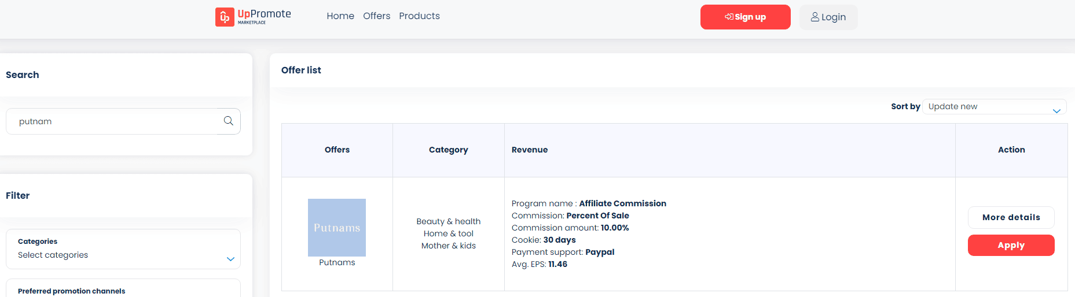
Task: Click the Sign up button
Action: 746,17
